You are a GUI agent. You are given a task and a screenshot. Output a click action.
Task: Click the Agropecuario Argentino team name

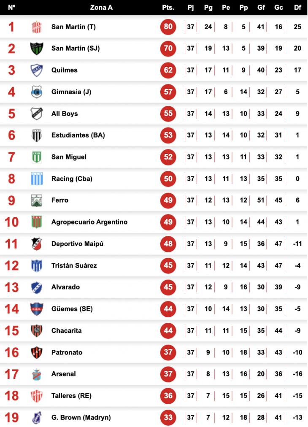pos(89,222)
